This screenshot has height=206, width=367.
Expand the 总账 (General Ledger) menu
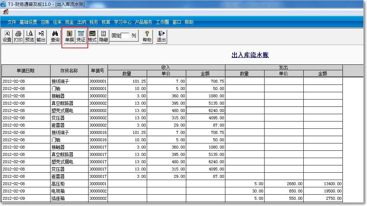pos(45,22)
